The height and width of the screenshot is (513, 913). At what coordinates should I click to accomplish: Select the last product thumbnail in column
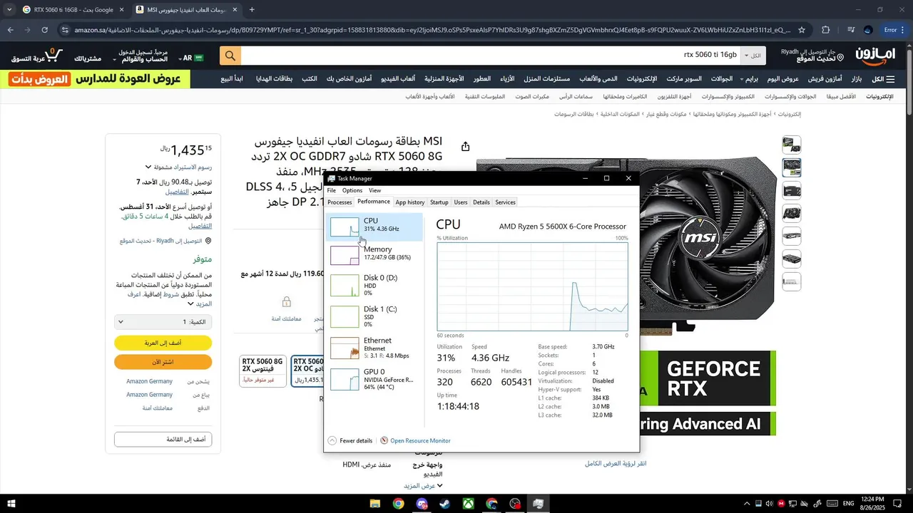[x=792, y=281]
